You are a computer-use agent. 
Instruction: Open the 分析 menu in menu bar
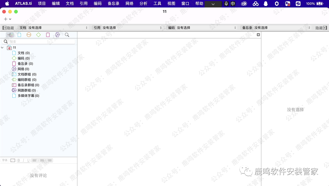[143, 4]
